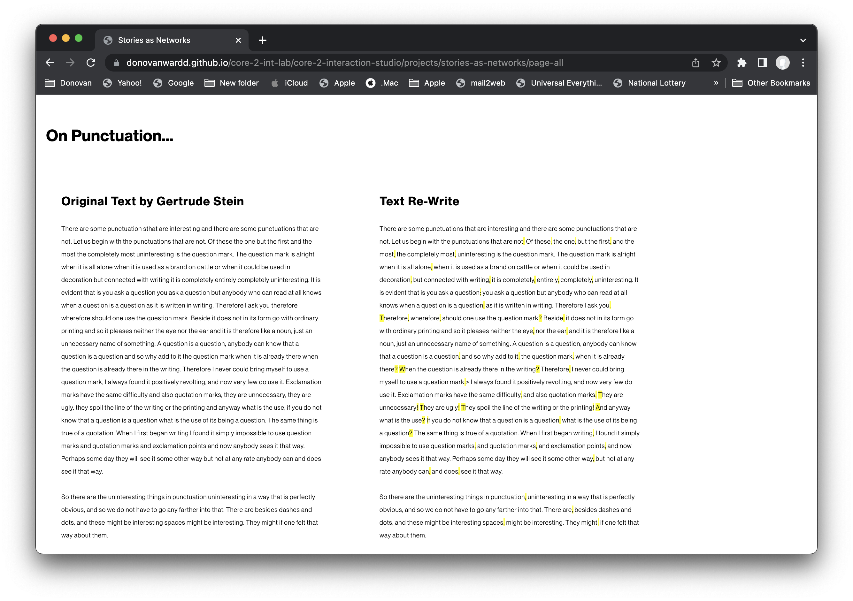Click the browser Back arrow
853x601 pixels.
point(50,63)
